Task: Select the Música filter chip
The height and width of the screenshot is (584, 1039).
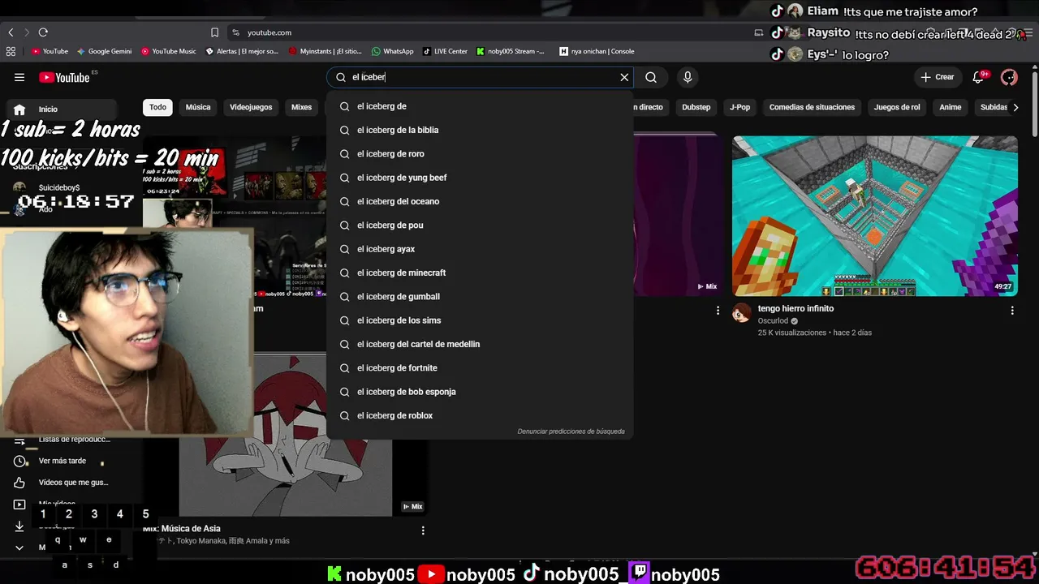Action: [x=198, y=107]
